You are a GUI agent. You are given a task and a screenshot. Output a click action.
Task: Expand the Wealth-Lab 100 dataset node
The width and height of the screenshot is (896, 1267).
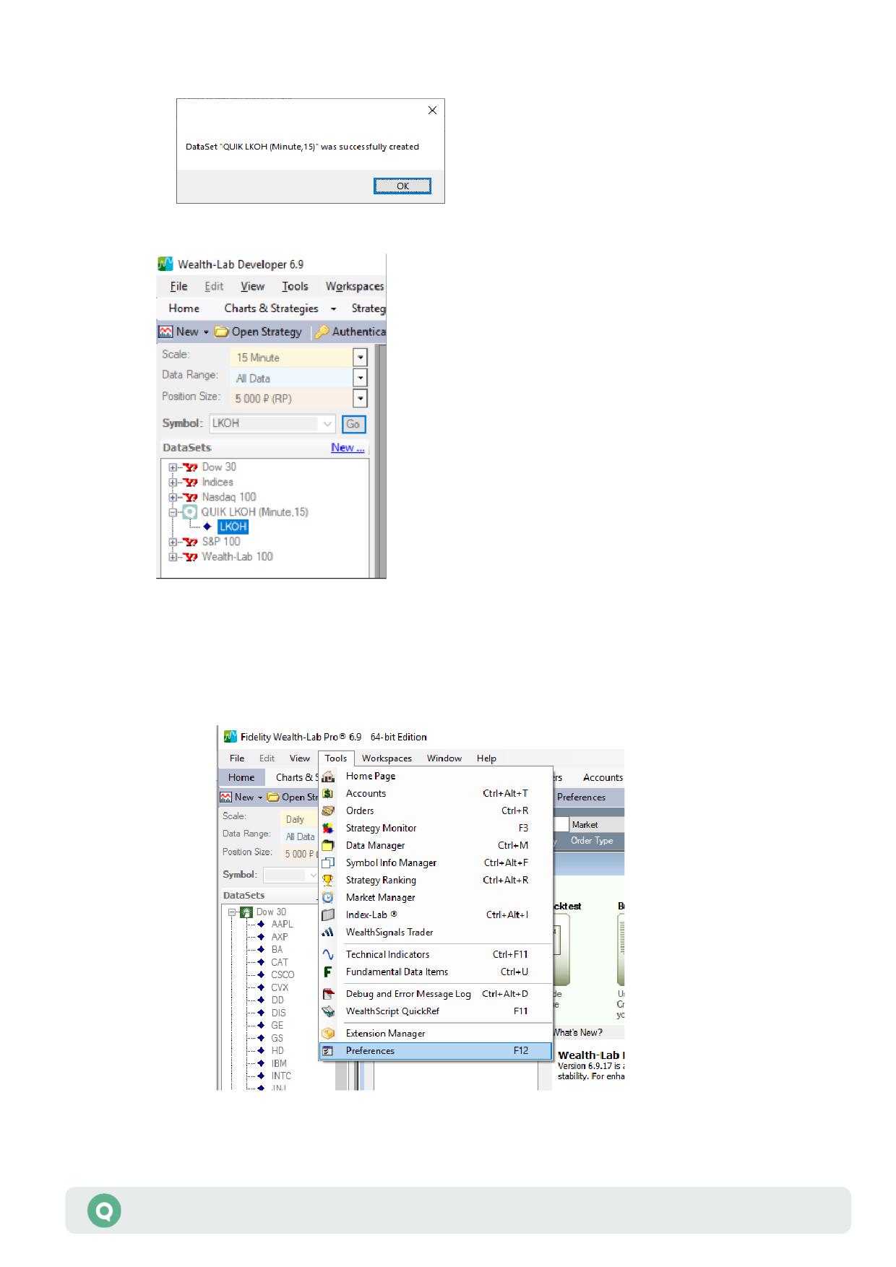click(x=173, y=557)
